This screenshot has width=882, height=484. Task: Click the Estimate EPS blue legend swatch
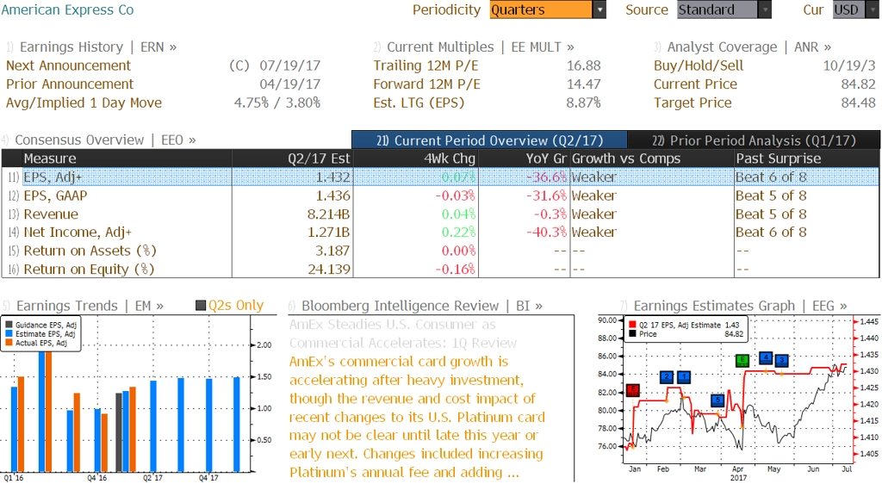point(9,334)
